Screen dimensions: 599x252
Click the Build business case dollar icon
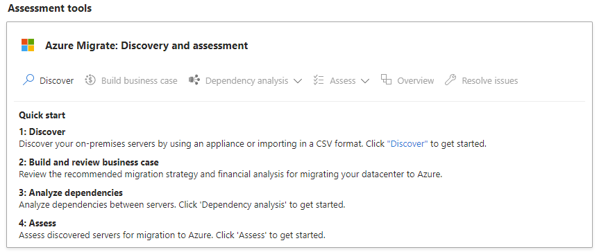90,80
